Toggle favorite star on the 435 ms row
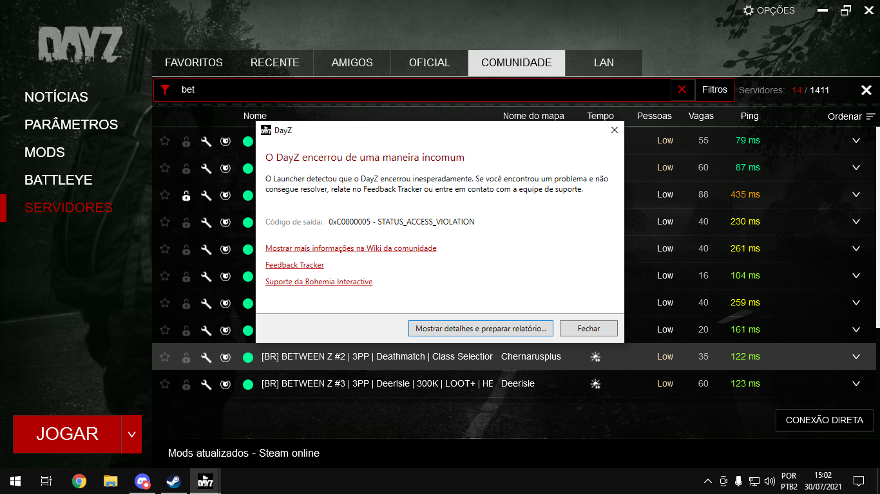Image resolution: width=880 pixels, height=494 pixels. tap(165, 195)
